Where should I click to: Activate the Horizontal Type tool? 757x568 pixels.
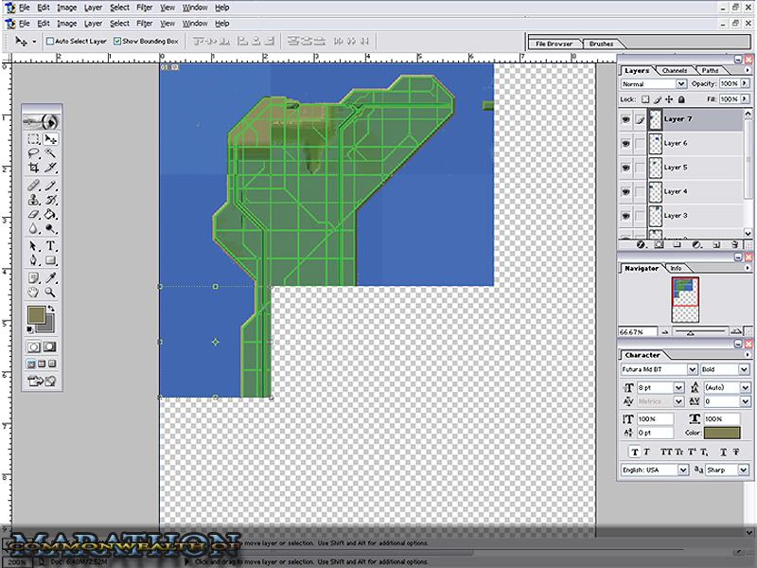point(50,245)
